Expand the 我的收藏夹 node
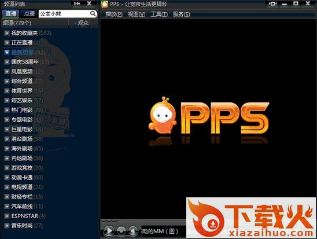 (x=7, y=33)
